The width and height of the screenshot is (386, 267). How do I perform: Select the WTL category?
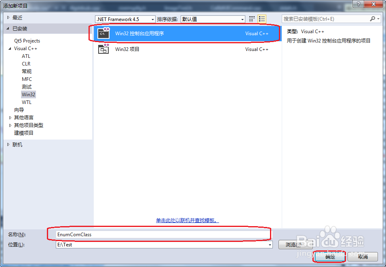click(x=27, y=102)
